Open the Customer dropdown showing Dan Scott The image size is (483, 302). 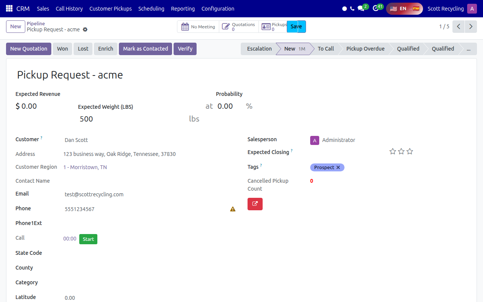point(149,140)
